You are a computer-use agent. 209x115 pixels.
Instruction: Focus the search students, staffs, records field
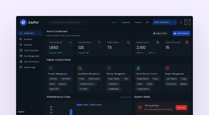pyautogui.click(x=68, y=22)
